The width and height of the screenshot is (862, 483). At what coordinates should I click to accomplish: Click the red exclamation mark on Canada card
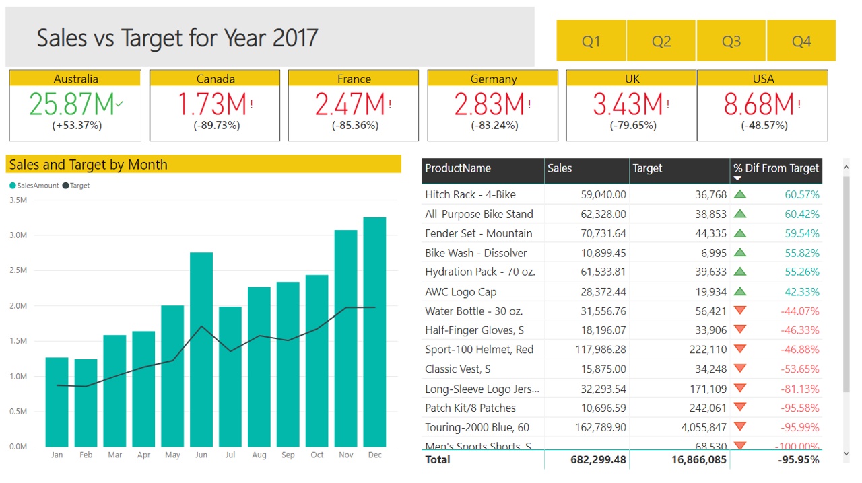click(x=251, y=104)
